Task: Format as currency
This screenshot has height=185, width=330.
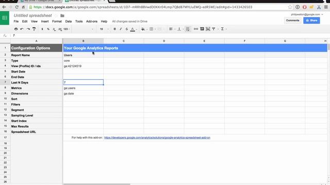Action: coord(42,29)
